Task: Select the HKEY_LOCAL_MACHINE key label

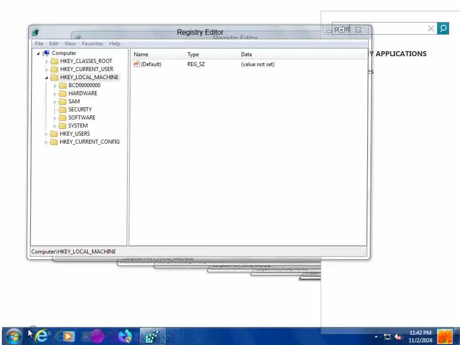Action: 89,77
